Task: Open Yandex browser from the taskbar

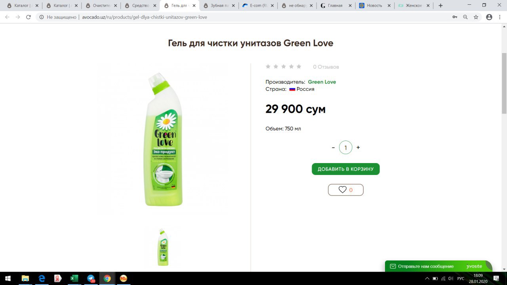Action: click(x=58, y=278)
